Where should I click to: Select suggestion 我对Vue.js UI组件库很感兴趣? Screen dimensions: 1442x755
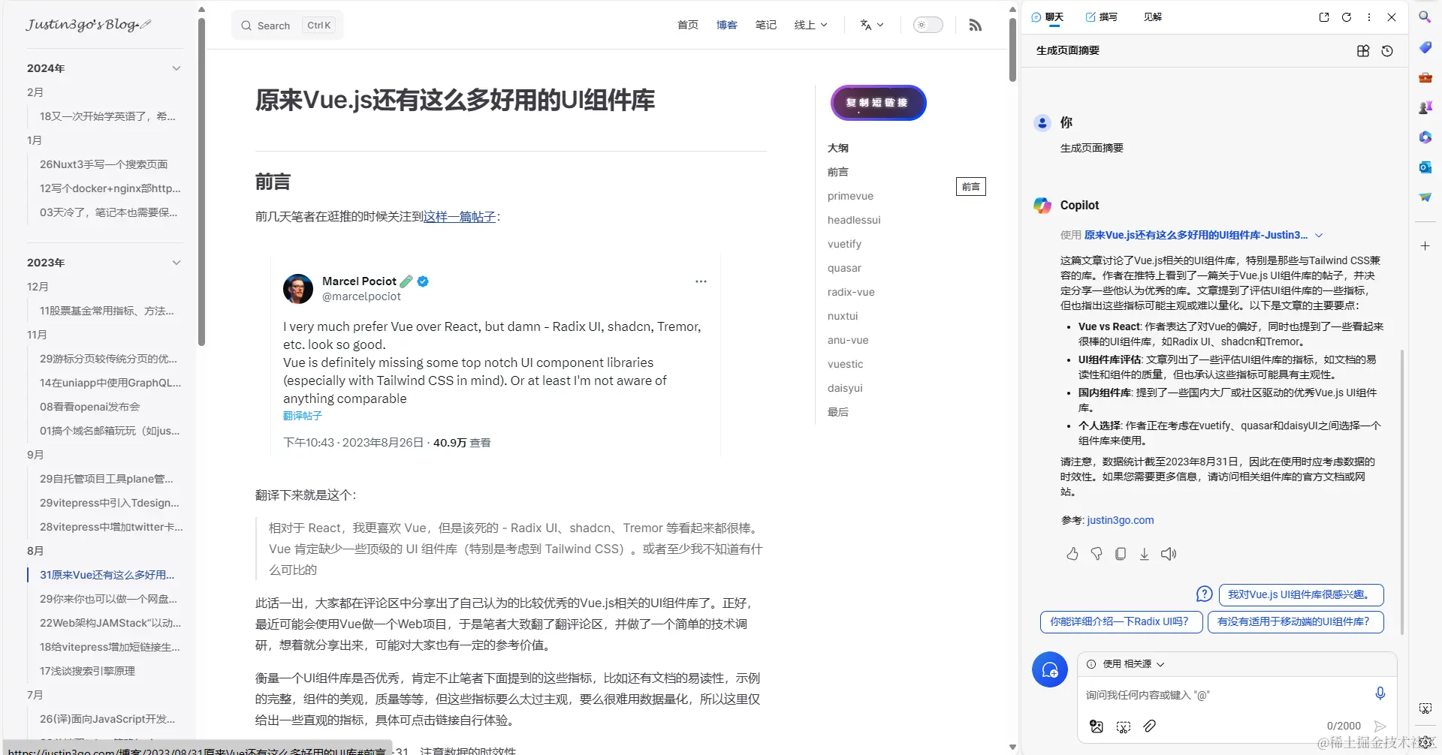1301,594
